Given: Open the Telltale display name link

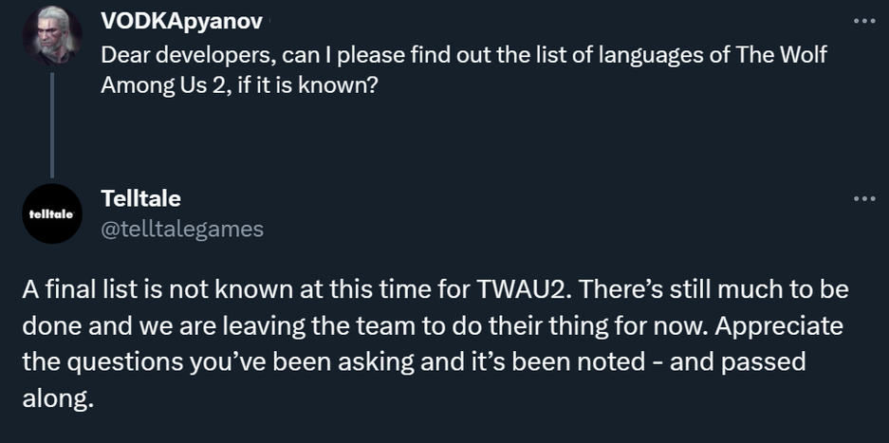Looking at the screenshot, I should [140, 199].
